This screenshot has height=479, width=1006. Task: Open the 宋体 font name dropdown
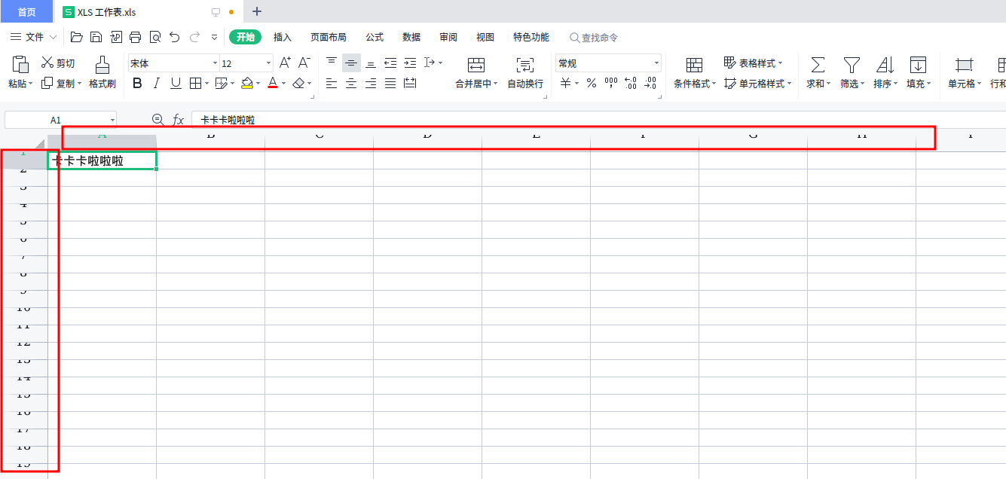click(215, 63)
